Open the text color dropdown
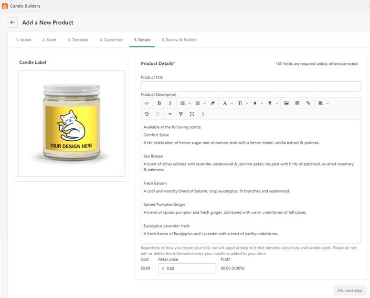This screenshot has height=298, width=370. 258,103
